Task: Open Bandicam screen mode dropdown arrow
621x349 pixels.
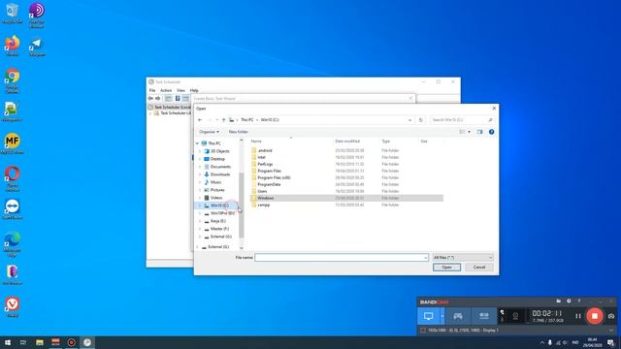Action: tap(442, 316)
